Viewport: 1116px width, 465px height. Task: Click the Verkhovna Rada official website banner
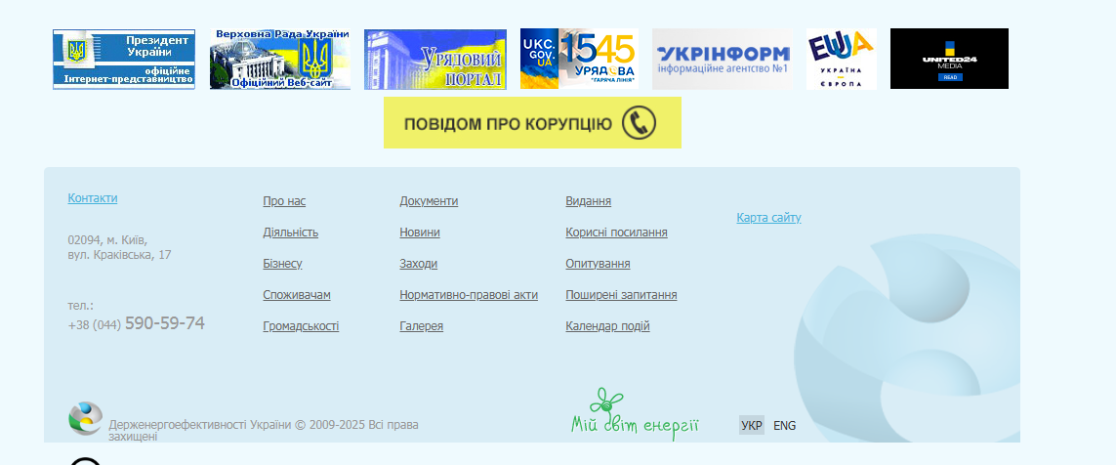tap(280, 60)
